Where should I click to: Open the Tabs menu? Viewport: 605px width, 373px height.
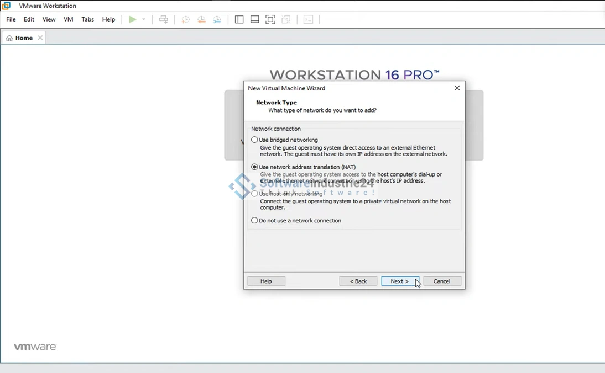click(87, 19)
